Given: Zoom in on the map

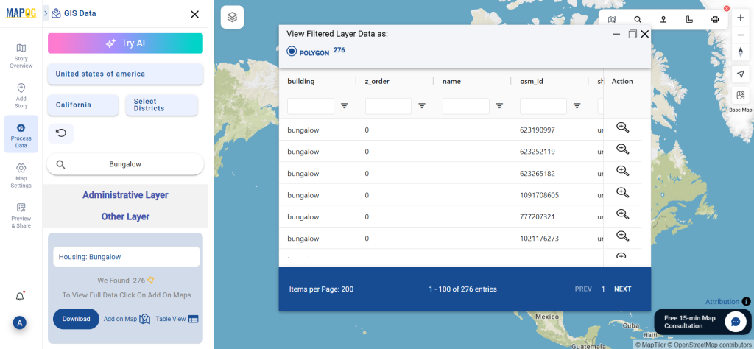Looking at the screenshot, I should pos(741,18).
